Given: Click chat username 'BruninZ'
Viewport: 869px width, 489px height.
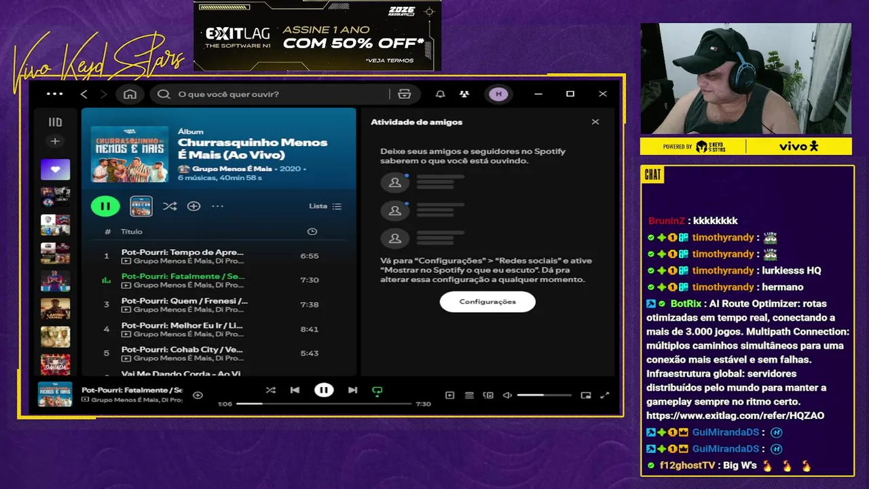Looking at the screenshot, I should pyautogui.click(x=667, y=221).
